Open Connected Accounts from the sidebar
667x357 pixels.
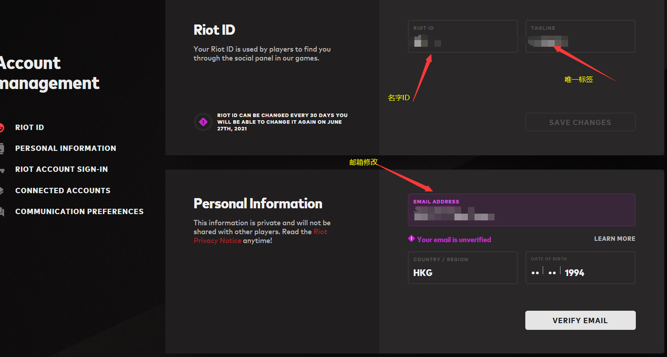(63, 191)
